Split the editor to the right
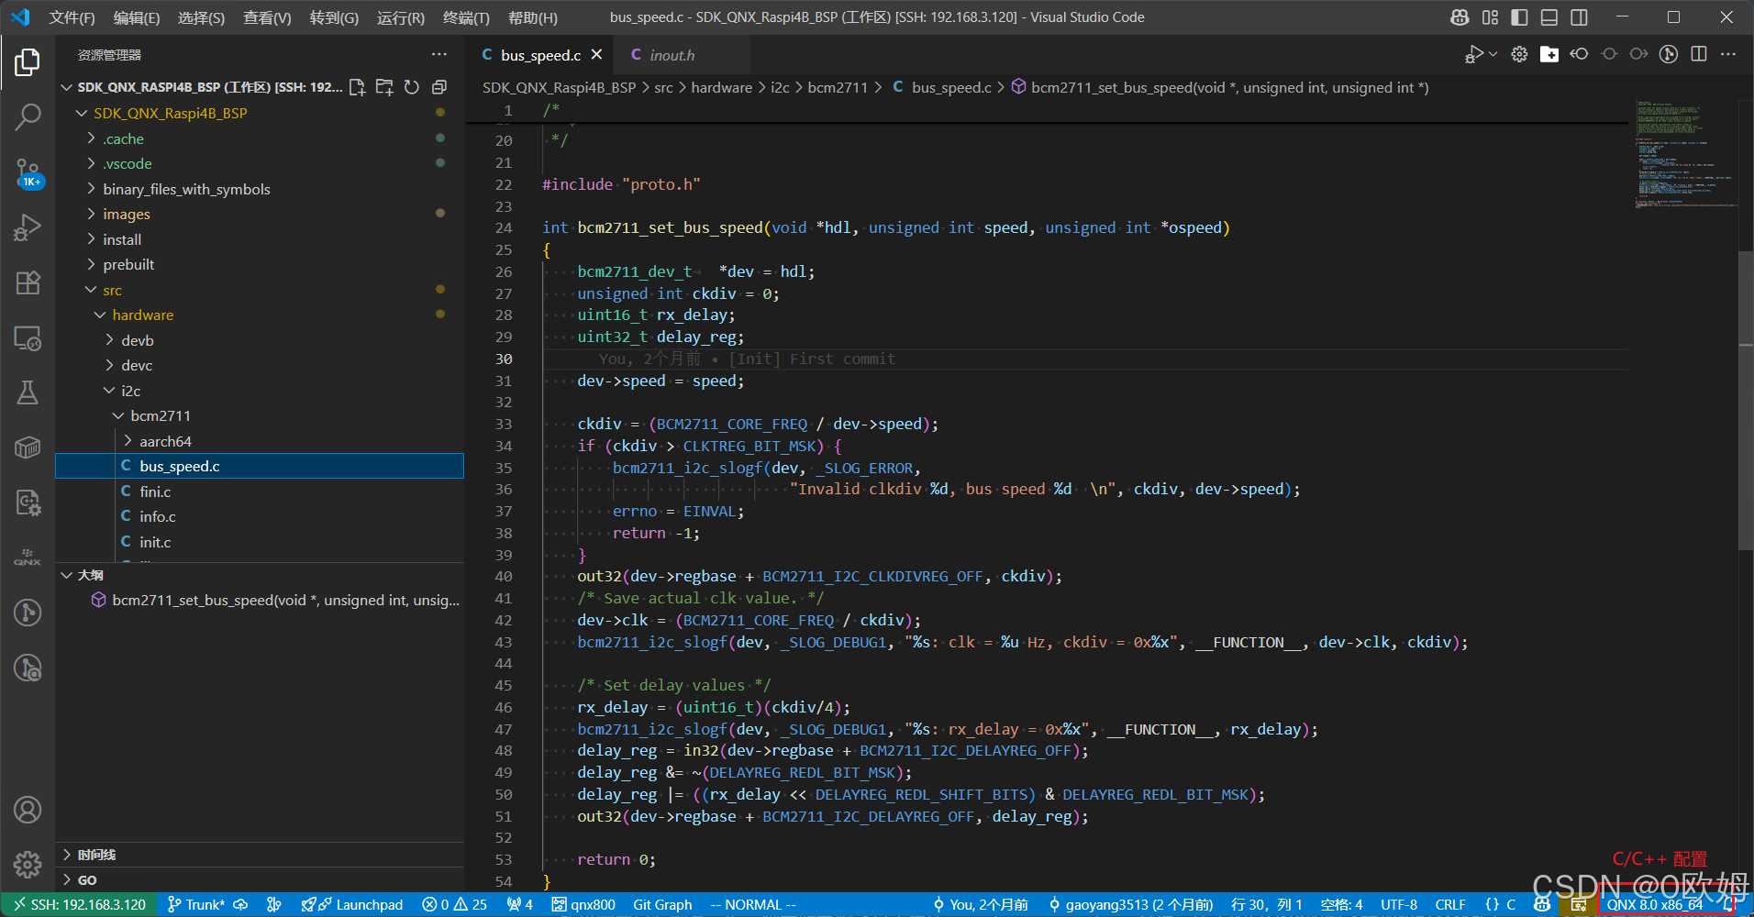This screenshot has height=917, width=1754. pyautogui.click(x=1699, y=54)
